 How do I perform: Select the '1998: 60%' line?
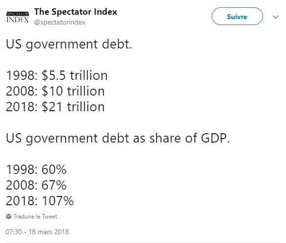click(36, 170)
